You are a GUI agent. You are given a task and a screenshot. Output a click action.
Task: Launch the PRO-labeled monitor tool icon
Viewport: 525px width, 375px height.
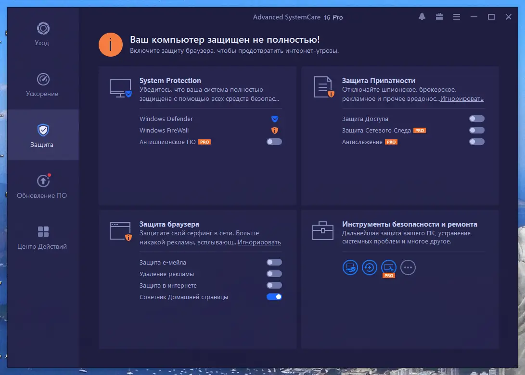point(389,268)
